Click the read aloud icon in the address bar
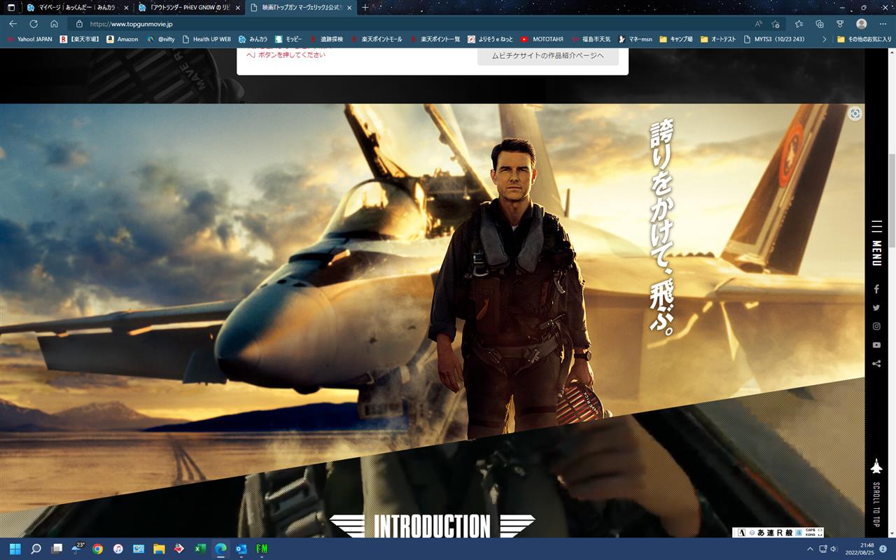The image size is (896, 560). point(759,24)
